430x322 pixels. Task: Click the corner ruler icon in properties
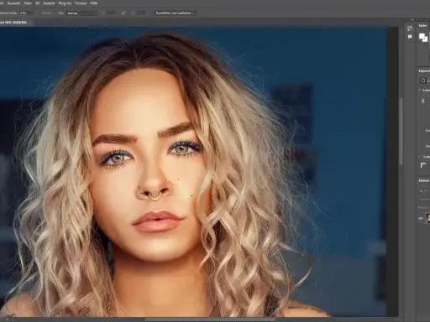[423, 165]
